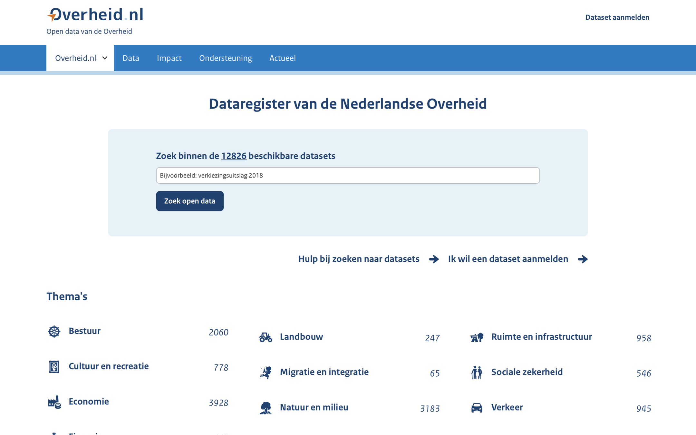Screen dimensions: 696x435
Task: Open the Actueel menu item
Action: click(x=283, y=58)
